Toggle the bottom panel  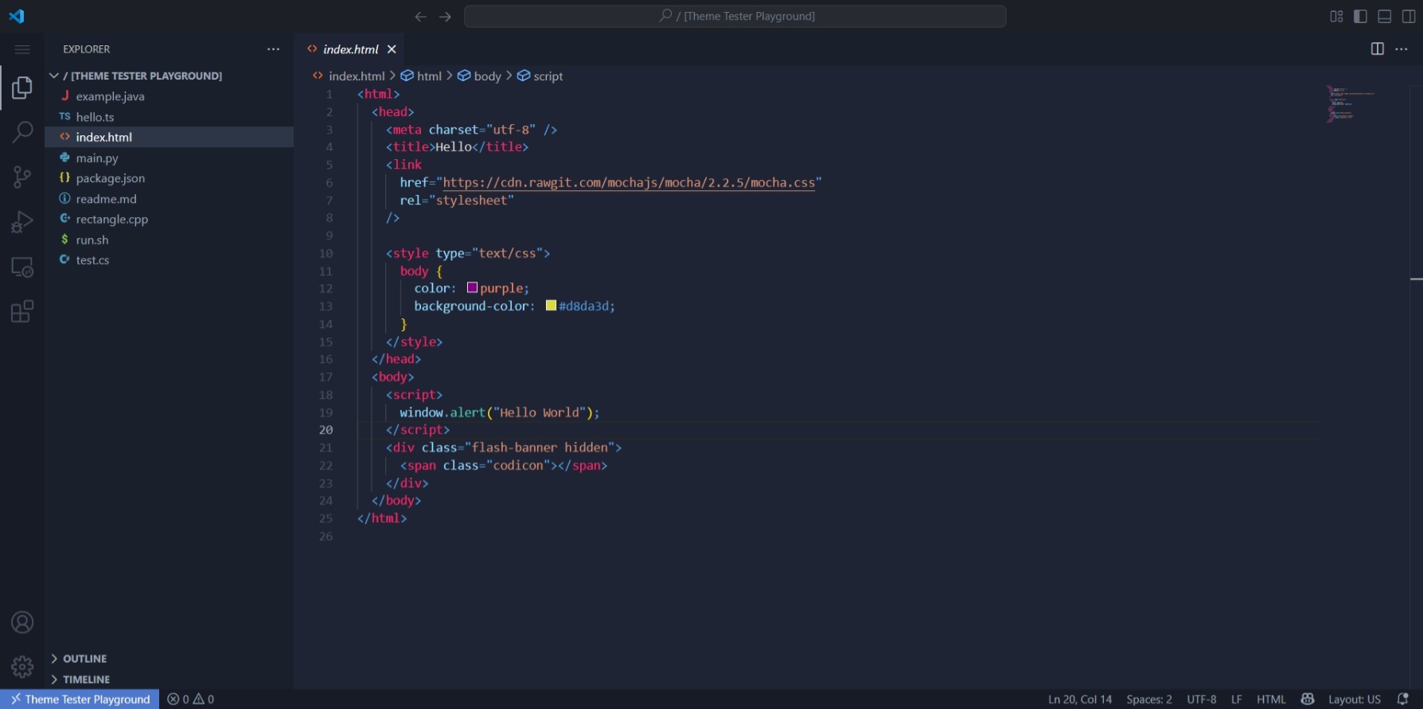(x=1385, y=17)
